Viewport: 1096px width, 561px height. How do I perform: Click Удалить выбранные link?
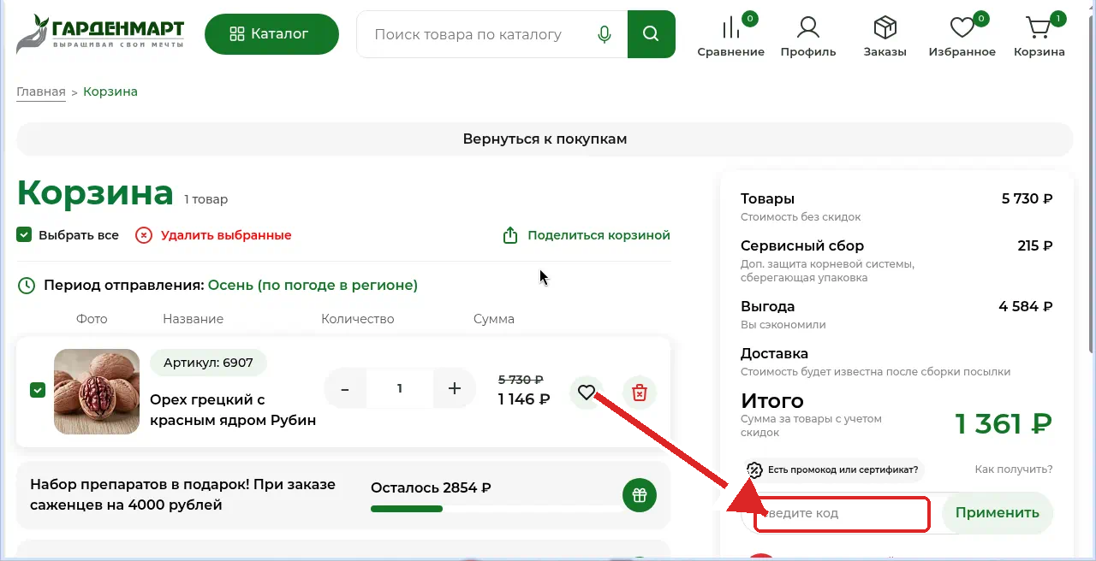[x=213, y=235]
